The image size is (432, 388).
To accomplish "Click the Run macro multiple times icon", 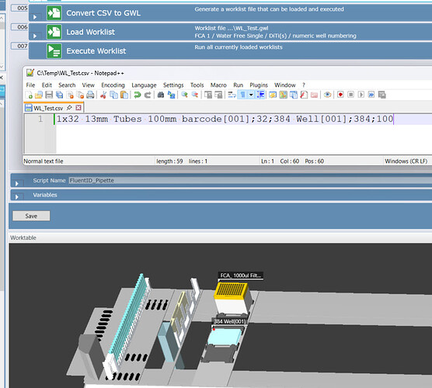I will [x=371, y=95].
